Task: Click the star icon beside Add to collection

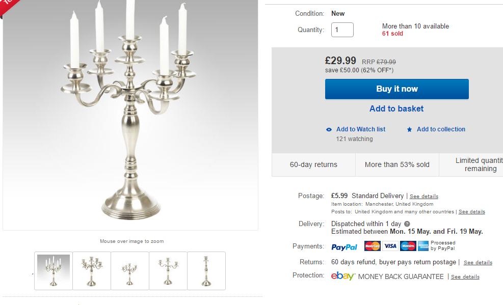Action: [x=409, y=130]
